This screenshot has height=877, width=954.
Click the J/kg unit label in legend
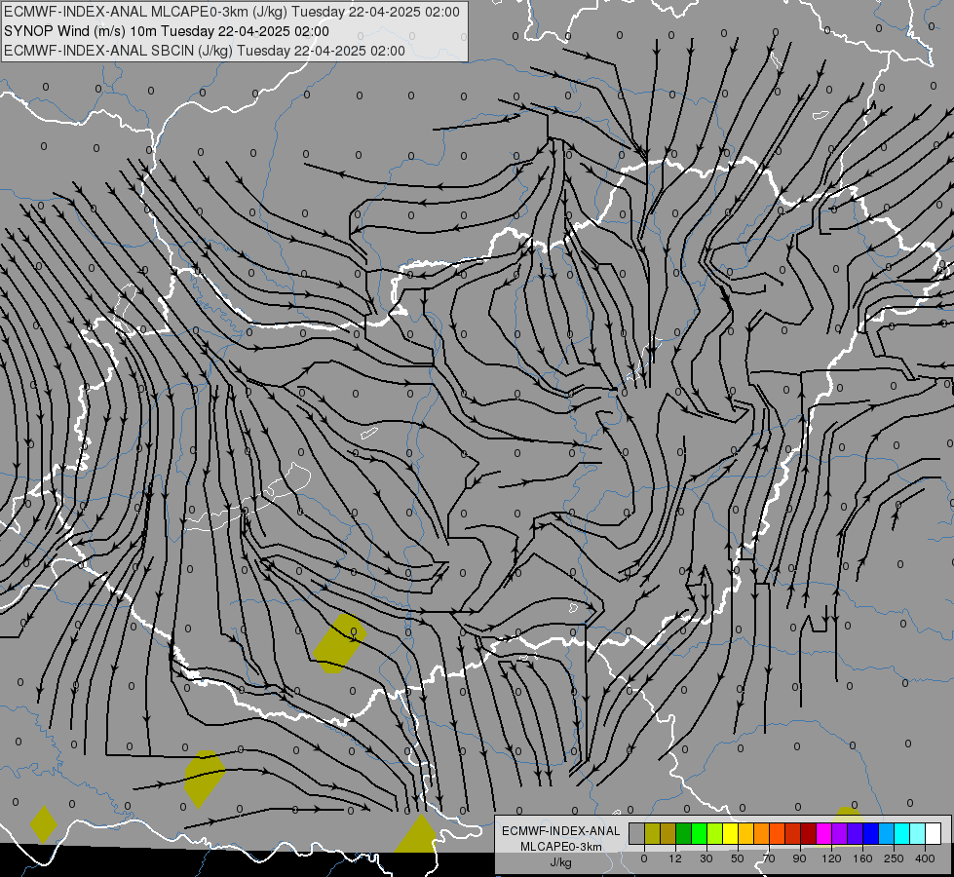[x=561, y=862]
